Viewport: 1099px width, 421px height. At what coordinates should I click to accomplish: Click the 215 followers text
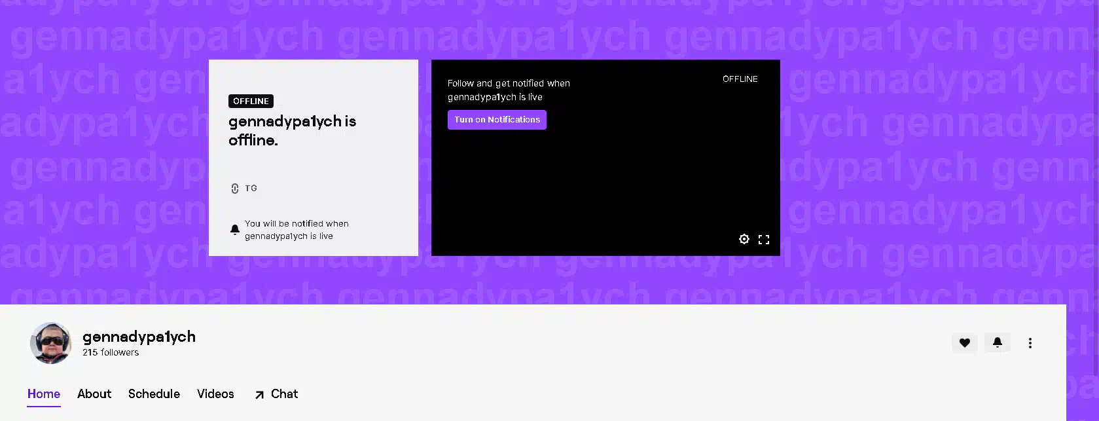pos(111,352)
